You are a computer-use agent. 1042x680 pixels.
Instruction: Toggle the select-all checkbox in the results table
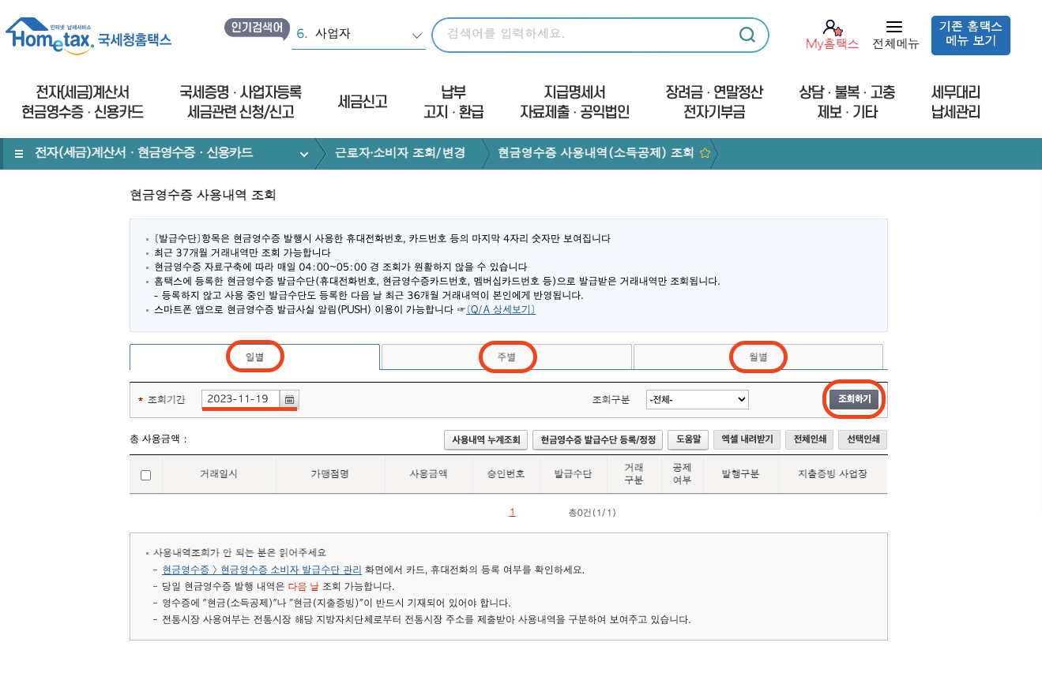coord(146,473)
